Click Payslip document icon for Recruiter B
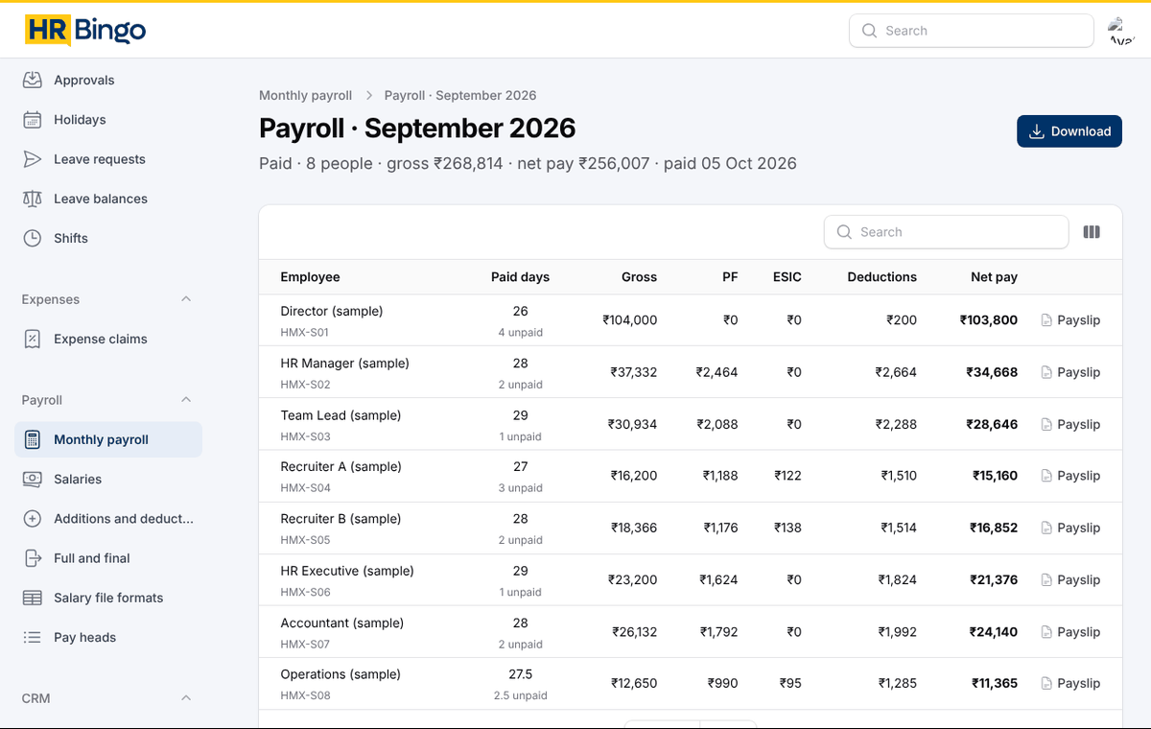The width and height of the screenshot is (1151, 729). point(1046,528)
